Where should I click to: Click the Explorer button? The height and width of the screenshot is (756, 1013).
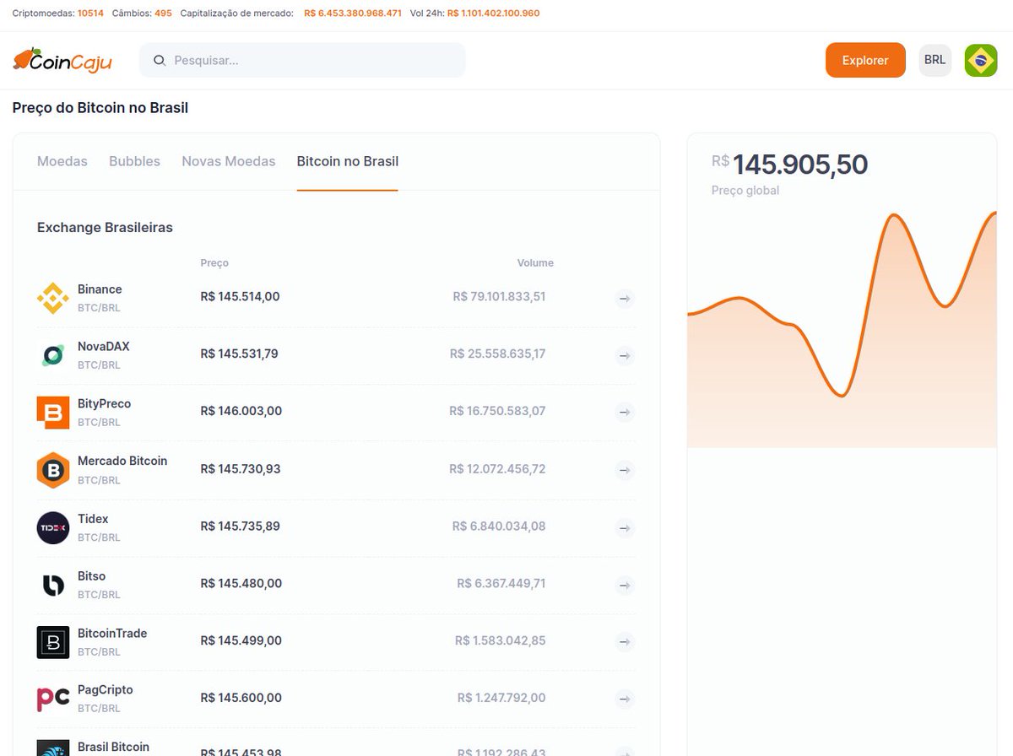click(x=865, y=60)
